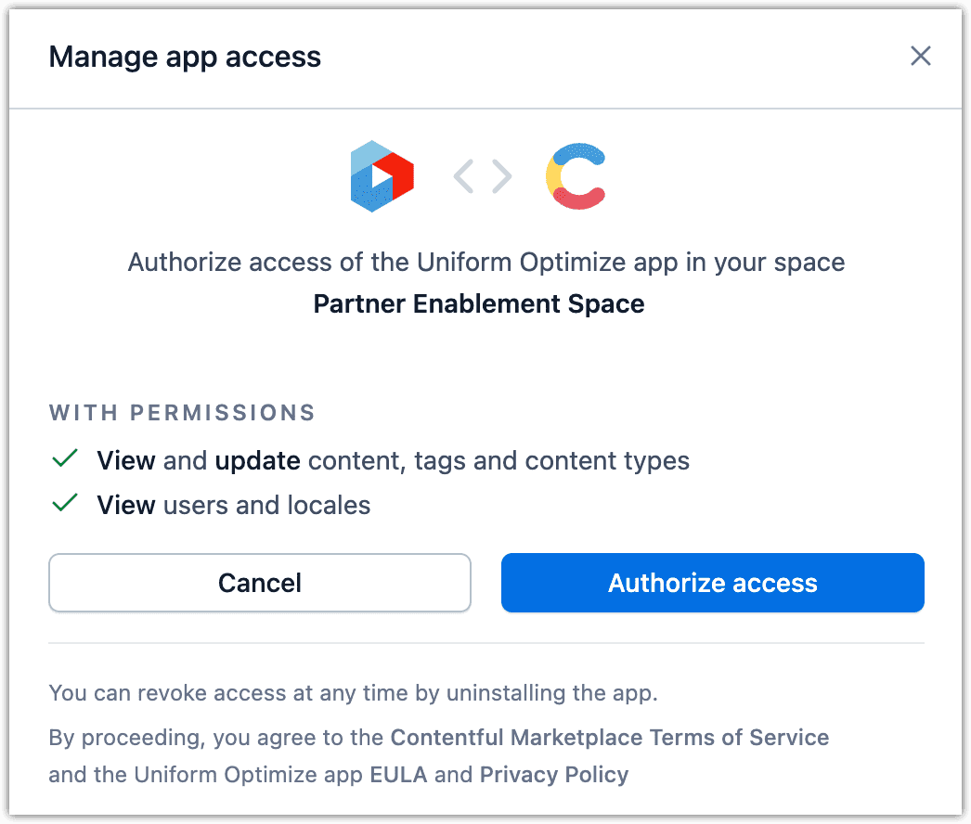Expand the WITH PERMISSIONS section heading

[x=182, y=412]
